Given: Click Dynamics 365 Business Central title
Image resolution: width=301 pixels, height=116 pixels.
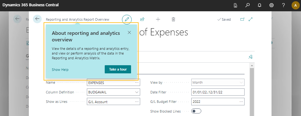Looking at the screenshot, I should click(30, 5).
